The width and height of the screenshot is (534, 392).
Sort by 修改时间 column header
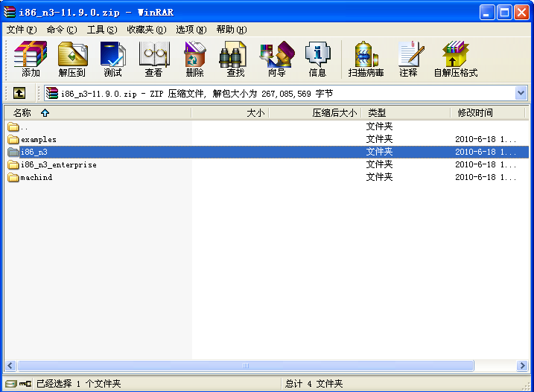point(488,112)
